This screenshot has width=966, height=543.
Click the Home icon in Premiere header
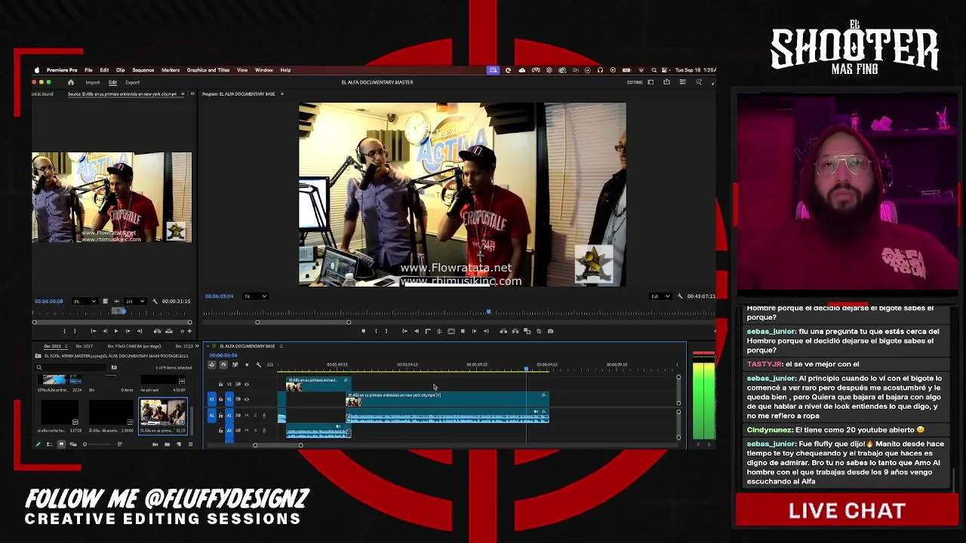click(x=71, y=82)
